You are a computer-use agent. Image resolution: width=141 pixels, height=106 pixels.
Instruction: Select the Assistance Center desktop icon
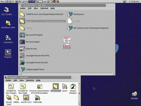(8, 23)
